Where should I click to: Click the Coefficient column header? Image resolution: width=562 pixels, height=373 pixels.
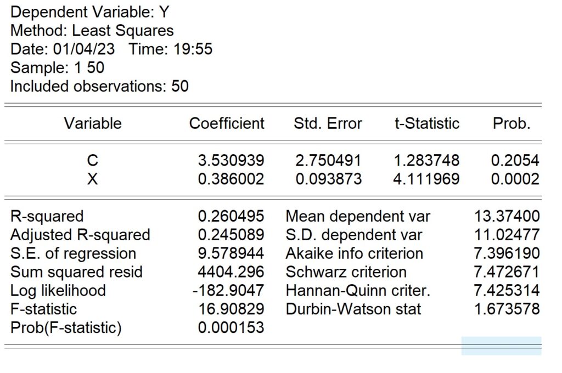click(227, 123)
